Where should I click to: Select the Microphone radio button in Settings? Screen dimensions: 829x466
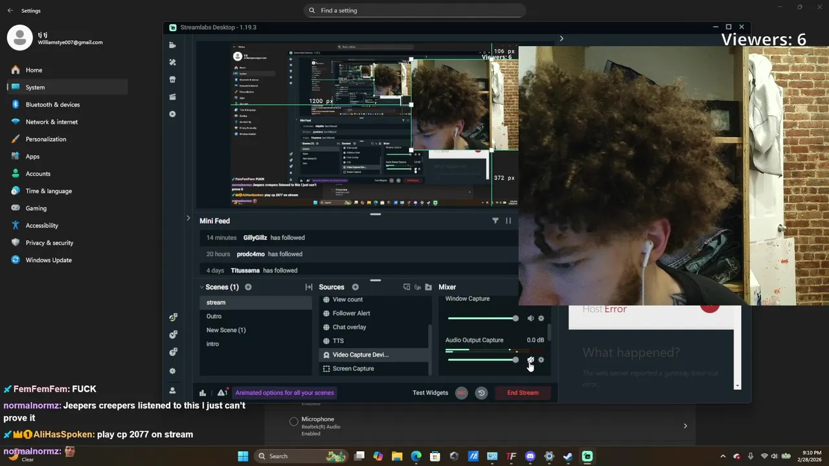tap(293, 421)
